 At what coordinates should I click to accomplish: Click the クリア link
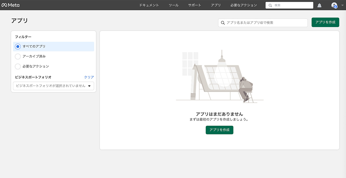point(89,77)
